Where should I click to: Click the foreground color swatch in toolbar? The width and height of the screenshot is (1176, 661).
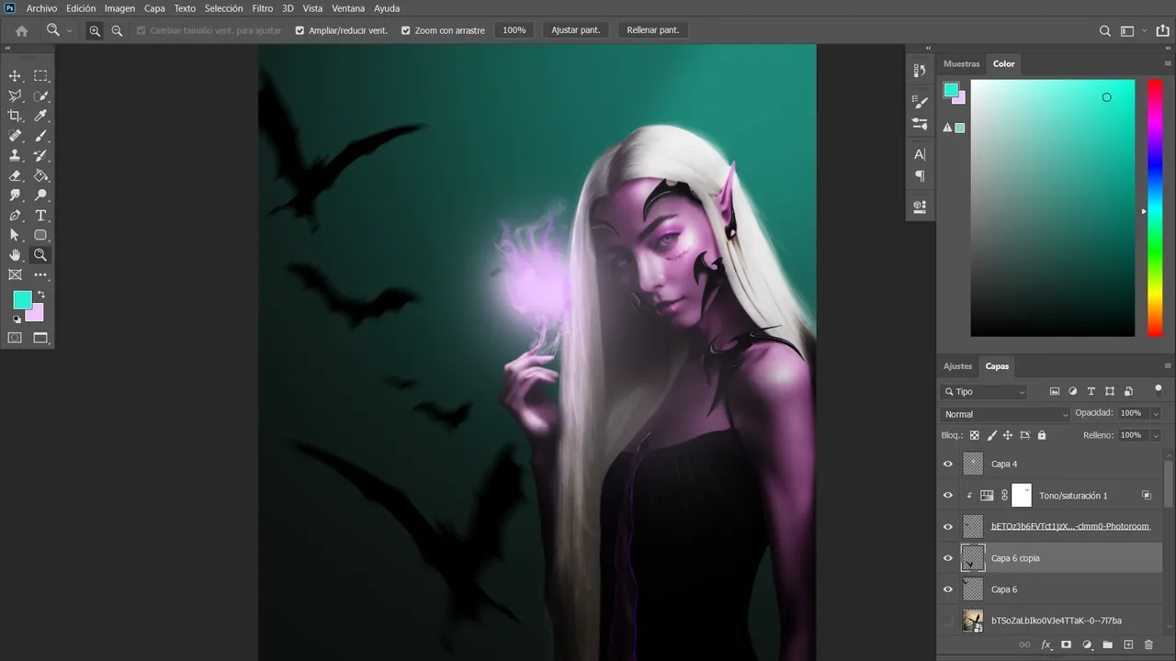click(x=21, y=299)
